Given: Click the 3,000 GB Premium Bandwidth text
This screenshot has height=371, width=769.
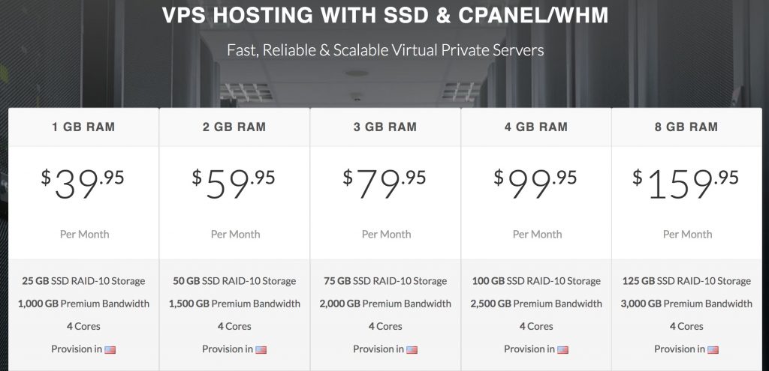Looking at the screenshot, I should tap(687, 304).
